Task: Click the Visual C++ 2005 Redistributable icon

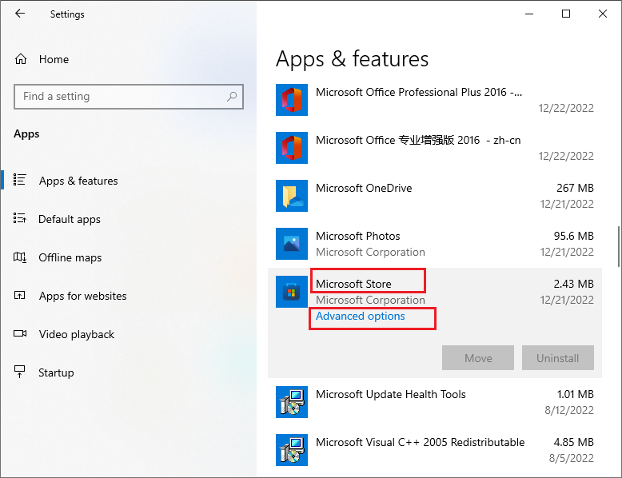Action: (291, 450)
